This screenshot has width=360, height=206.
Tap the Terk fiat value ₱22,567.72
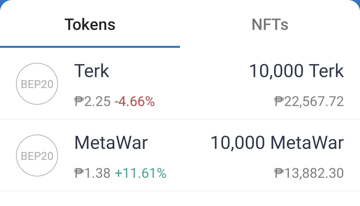click(309, 101)
